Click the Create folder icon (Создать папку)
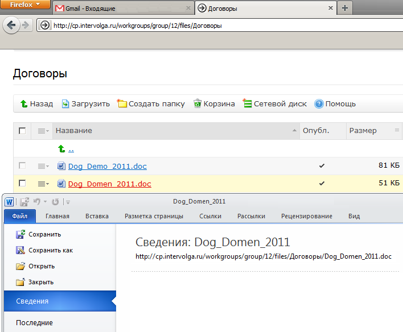 pos(122,103)
